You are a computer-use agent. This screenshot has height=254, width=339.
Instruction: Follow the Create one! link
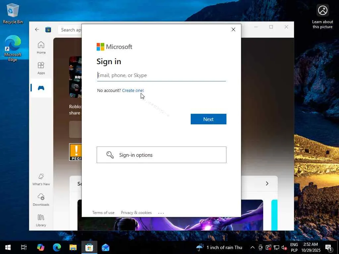coord(133,91)
